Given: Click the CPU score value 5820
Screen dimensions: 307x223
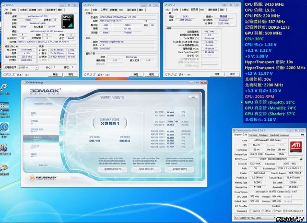Looking at the screenshot, I should (125, 141).
